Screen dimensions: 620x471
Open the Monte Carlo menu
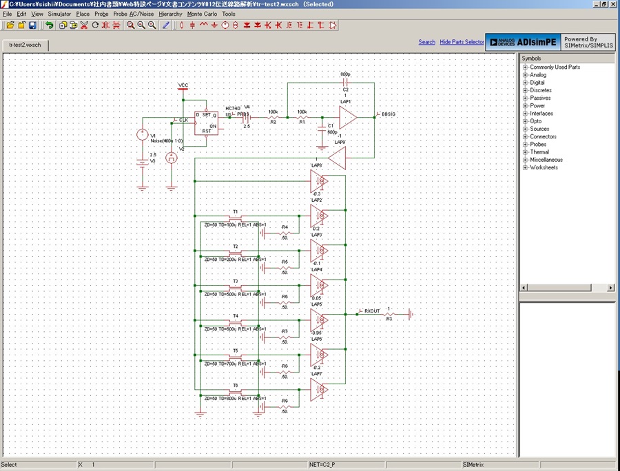point(202,14)
